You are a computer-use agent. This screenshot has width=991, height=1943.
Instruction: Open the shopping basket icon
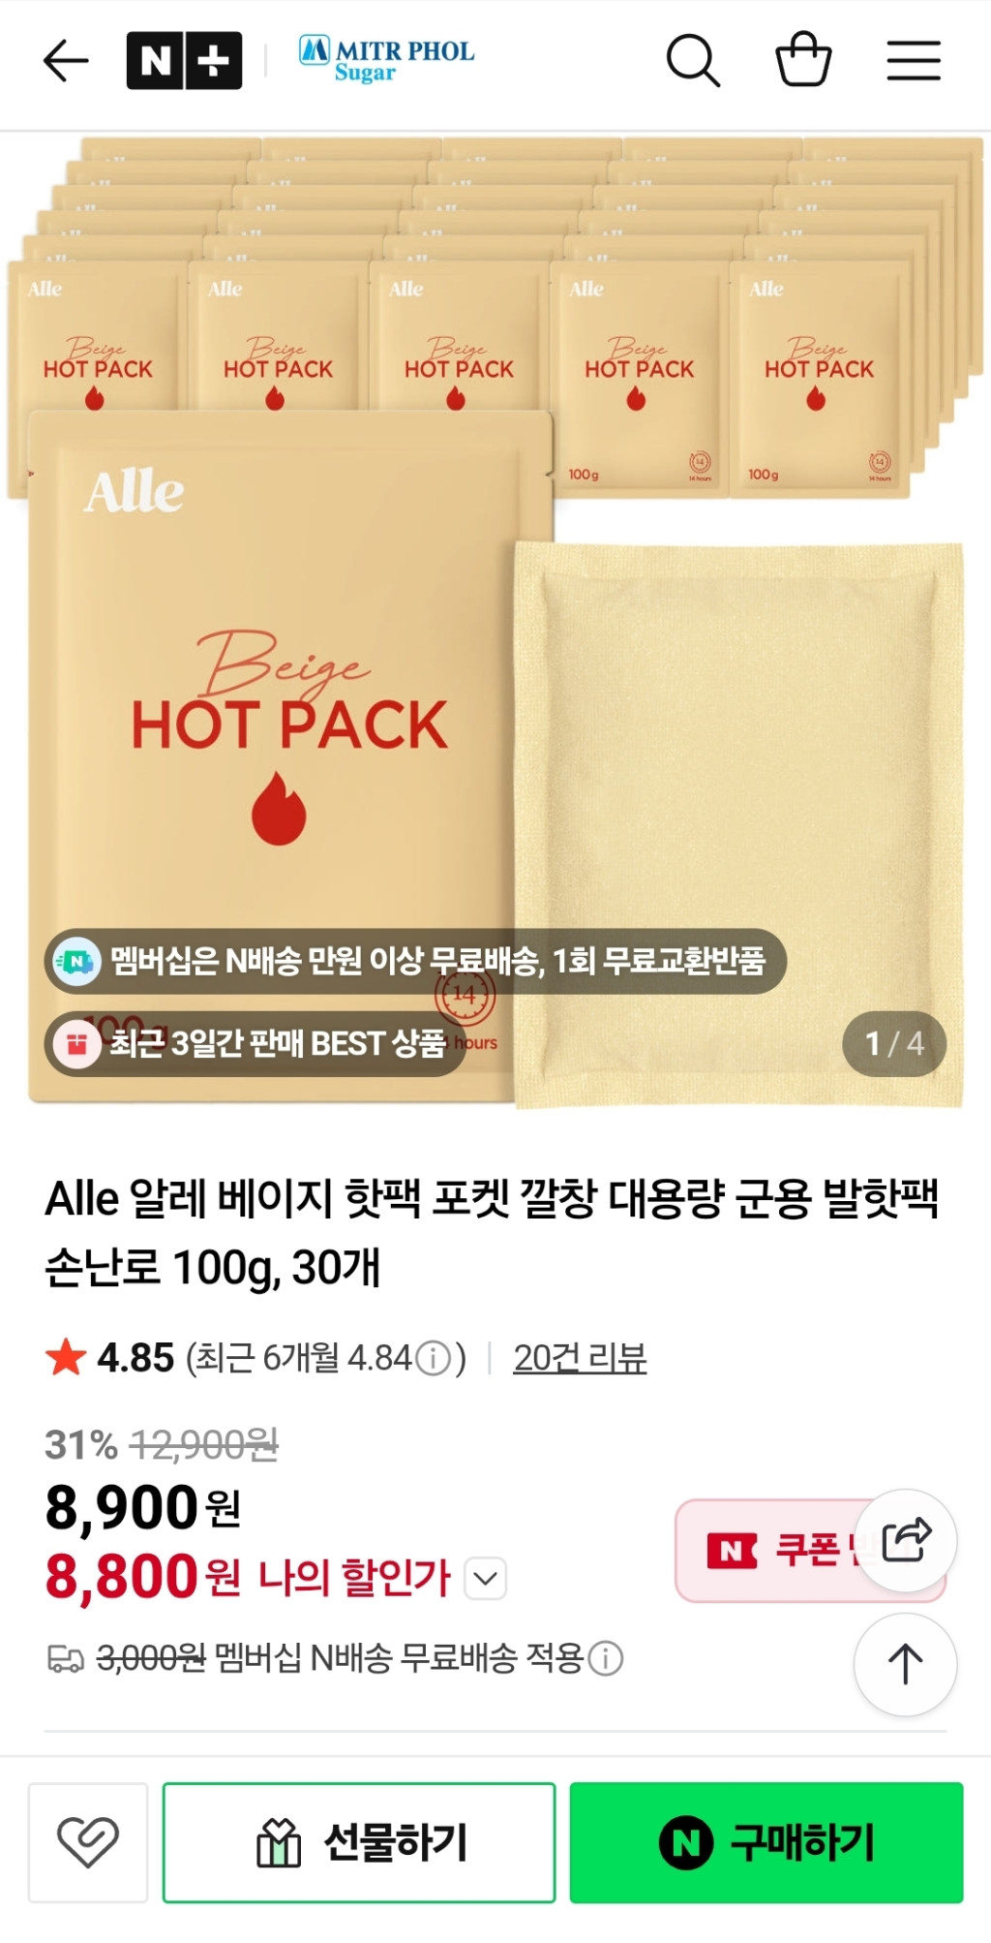(x=803, y=60)
